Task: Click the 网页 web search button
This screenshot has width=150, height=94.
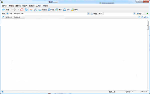Action: (x=139, y=14)
